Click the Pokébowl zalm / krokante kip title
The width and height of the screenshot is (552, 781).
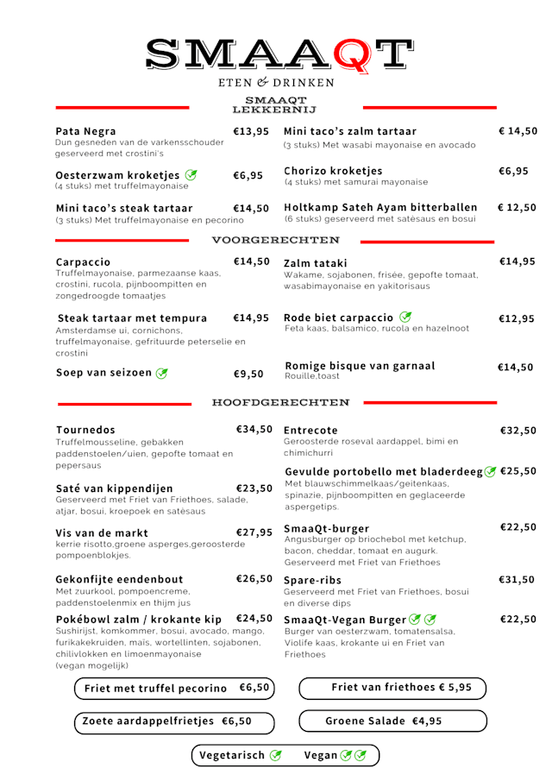(140, 619)
